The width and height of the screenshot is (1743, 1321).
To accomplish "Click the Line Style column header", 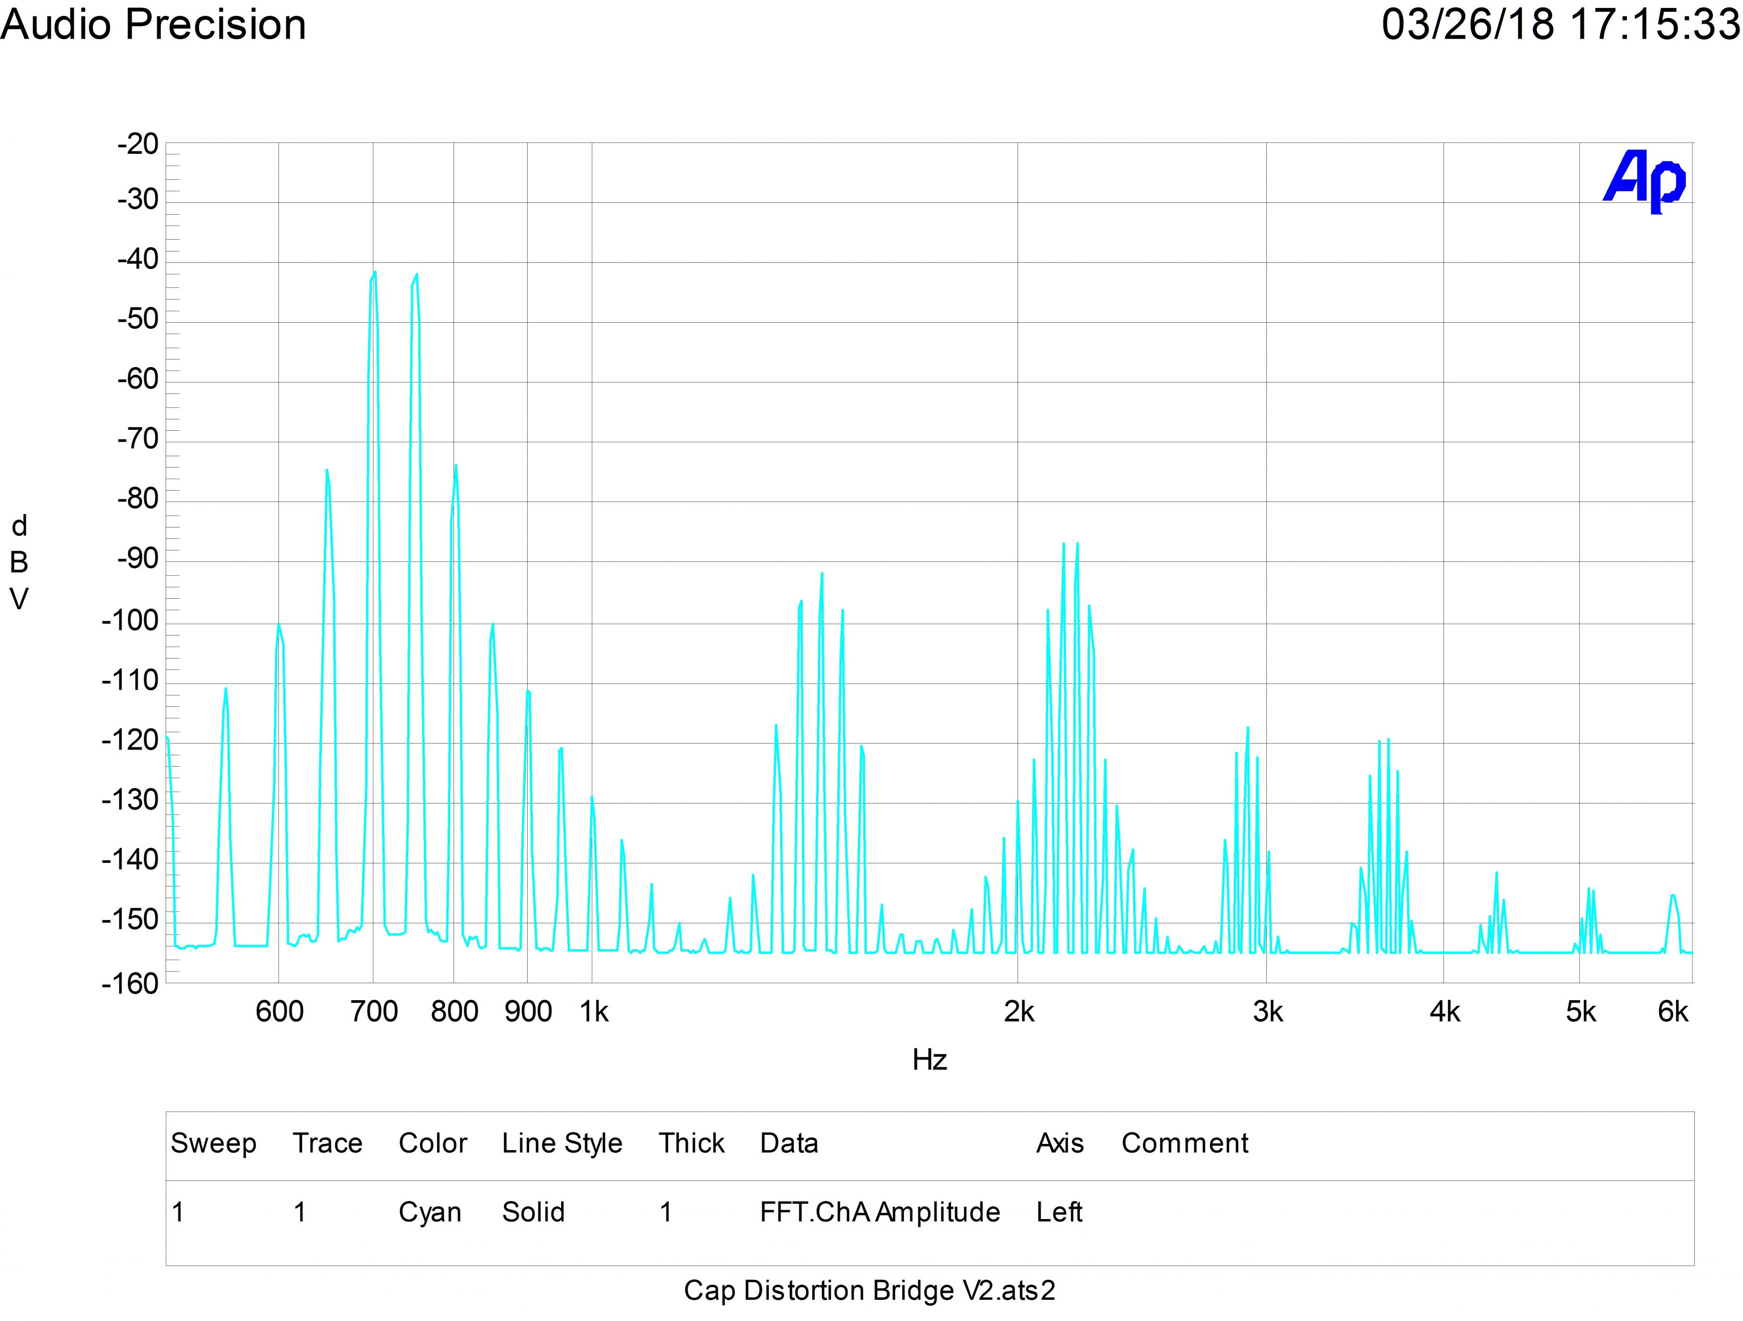I will (x=562, y=1144).
